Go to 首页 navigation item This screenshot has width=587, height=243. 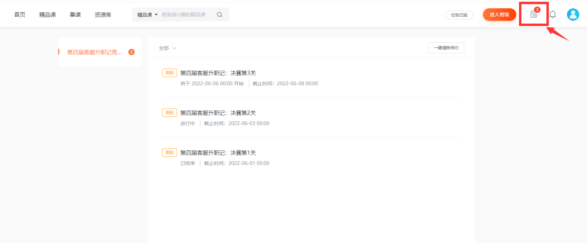pos(20,15)
